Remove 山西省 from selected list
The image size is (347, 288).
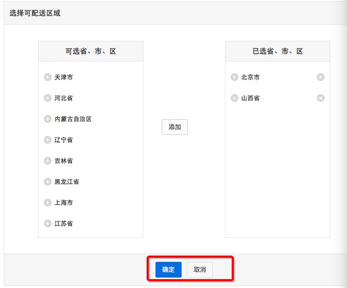pos(320,98)
